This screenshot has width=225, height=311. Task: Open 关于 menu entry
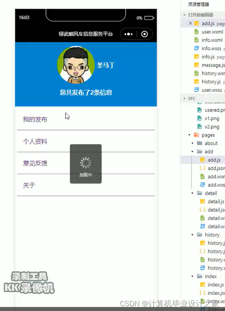(x=86, y=185)
